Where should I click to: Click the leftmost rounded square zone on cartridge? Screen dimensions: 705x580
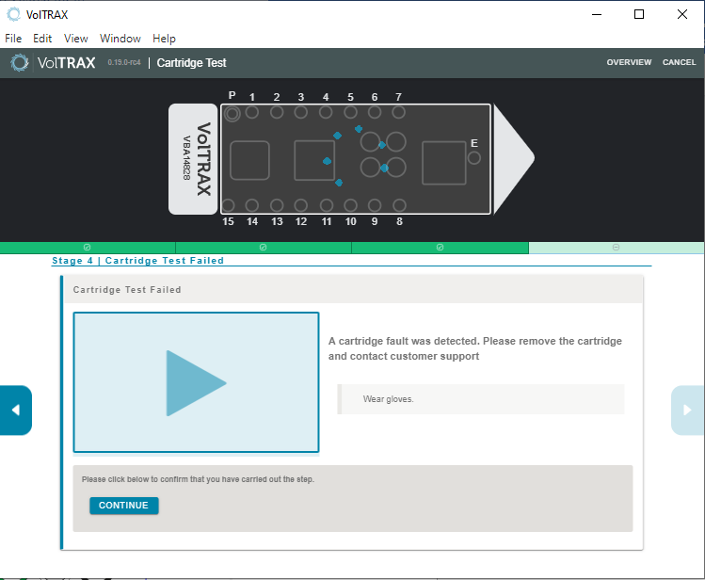point(249,160)
